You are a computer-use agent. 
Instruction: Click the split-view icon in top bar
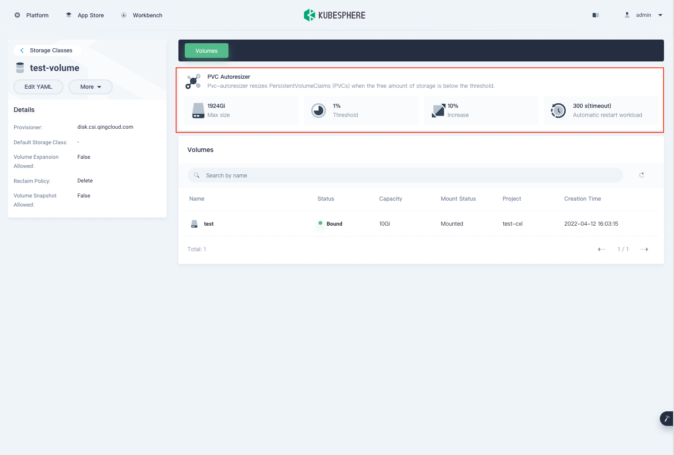click(595, 15)
